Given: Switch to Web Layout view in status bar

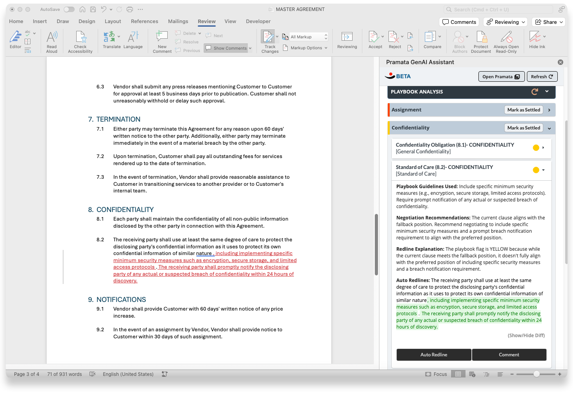Looking at the screenshot, I should 472,374.
